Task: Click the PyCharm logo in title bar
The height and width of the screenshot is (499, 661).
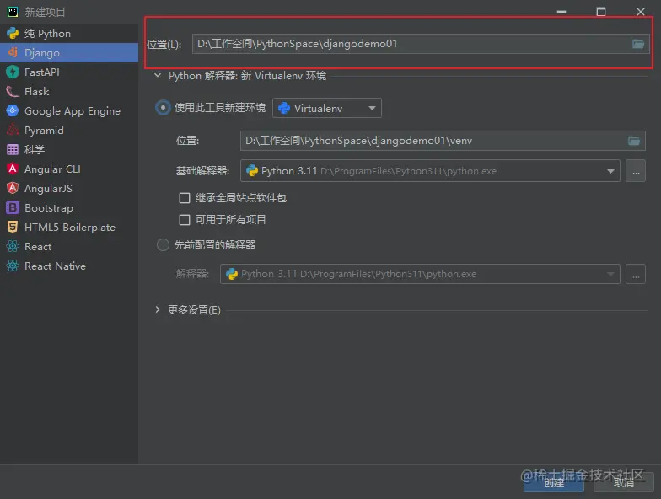Action: (13, 12)
